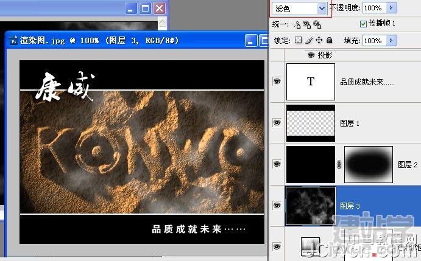Viewport: 421px width, 261px height.
Task: Minimize the background document window
Action: 131,9
